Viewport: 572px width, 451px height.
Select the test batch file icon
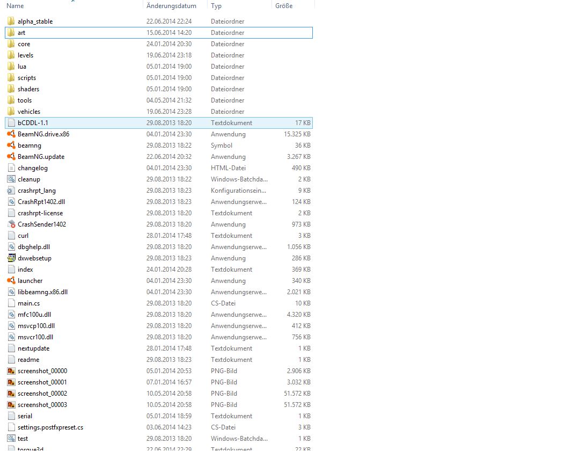tap(11, 439)
